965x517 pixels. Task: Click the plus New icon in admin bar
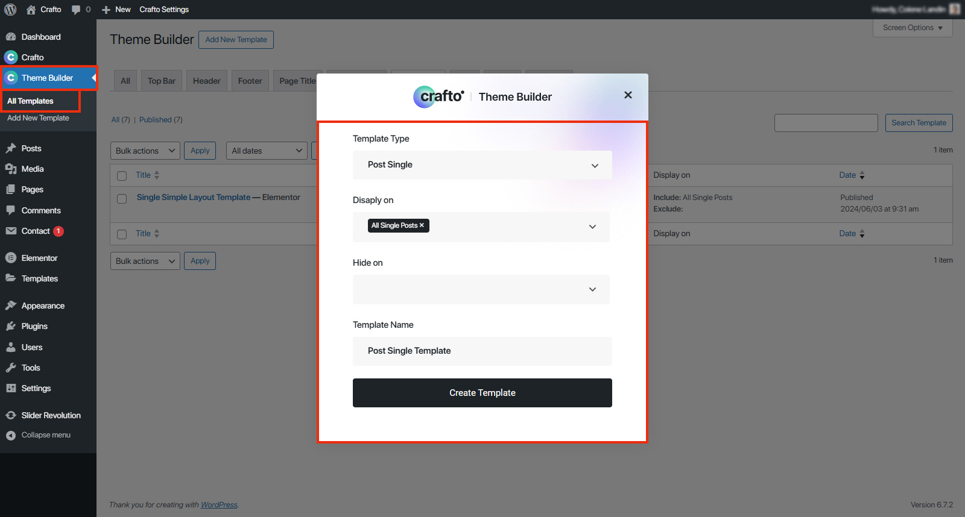(x=106, y=10)
